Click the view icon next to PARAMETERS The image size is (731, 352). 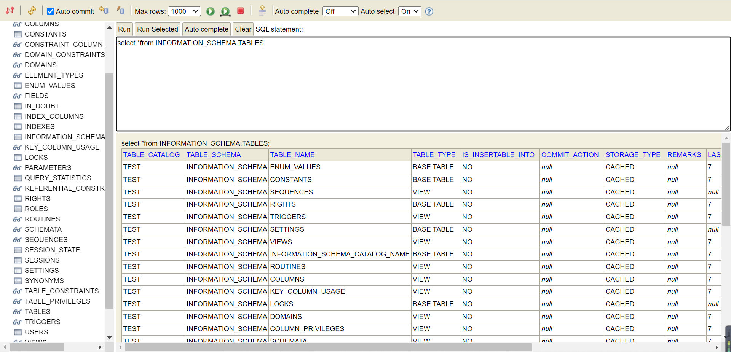[18, 168]
